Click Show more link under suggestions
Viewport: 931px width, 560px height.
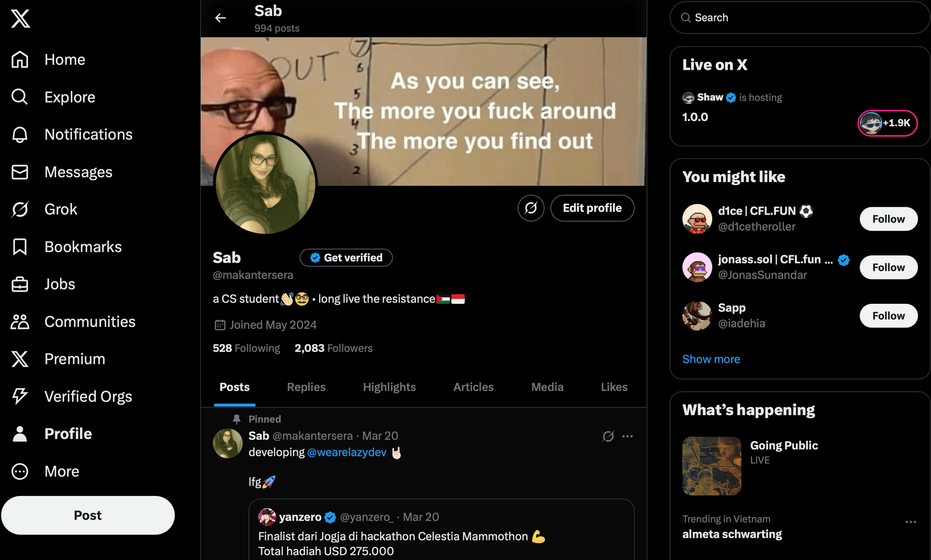[711, 359]
